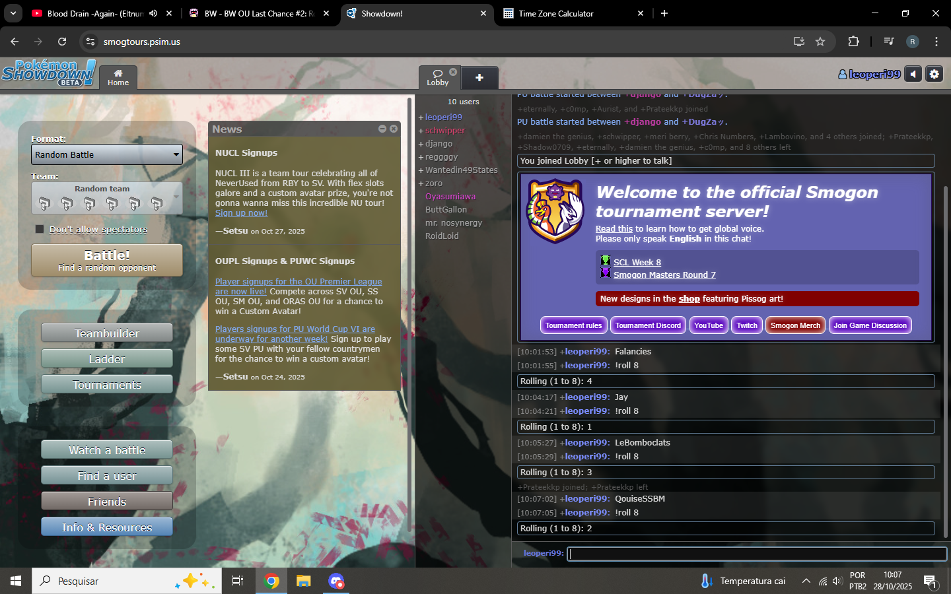
Task: Open the Teambuilder
Action: click(x=107, y=333)
